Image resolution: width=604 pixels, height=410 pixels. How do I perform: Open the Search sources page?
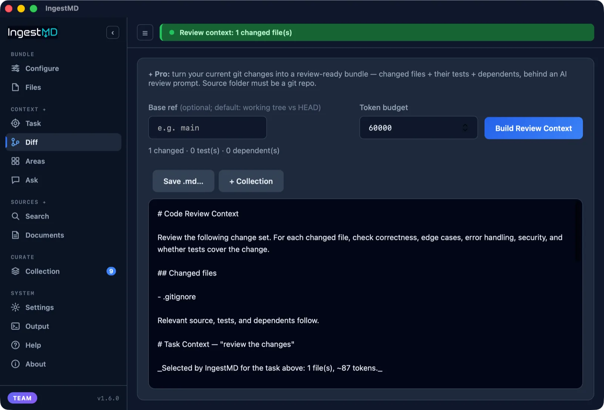(63, 217)
